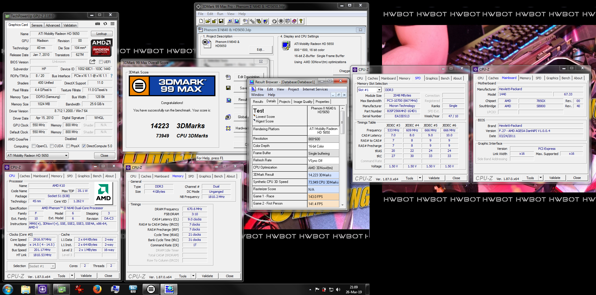Open the Socket #1 selection dropdown in CPU-Z
Screen dimensions: 596x295
pyautogui.click(x=53, y=266)
